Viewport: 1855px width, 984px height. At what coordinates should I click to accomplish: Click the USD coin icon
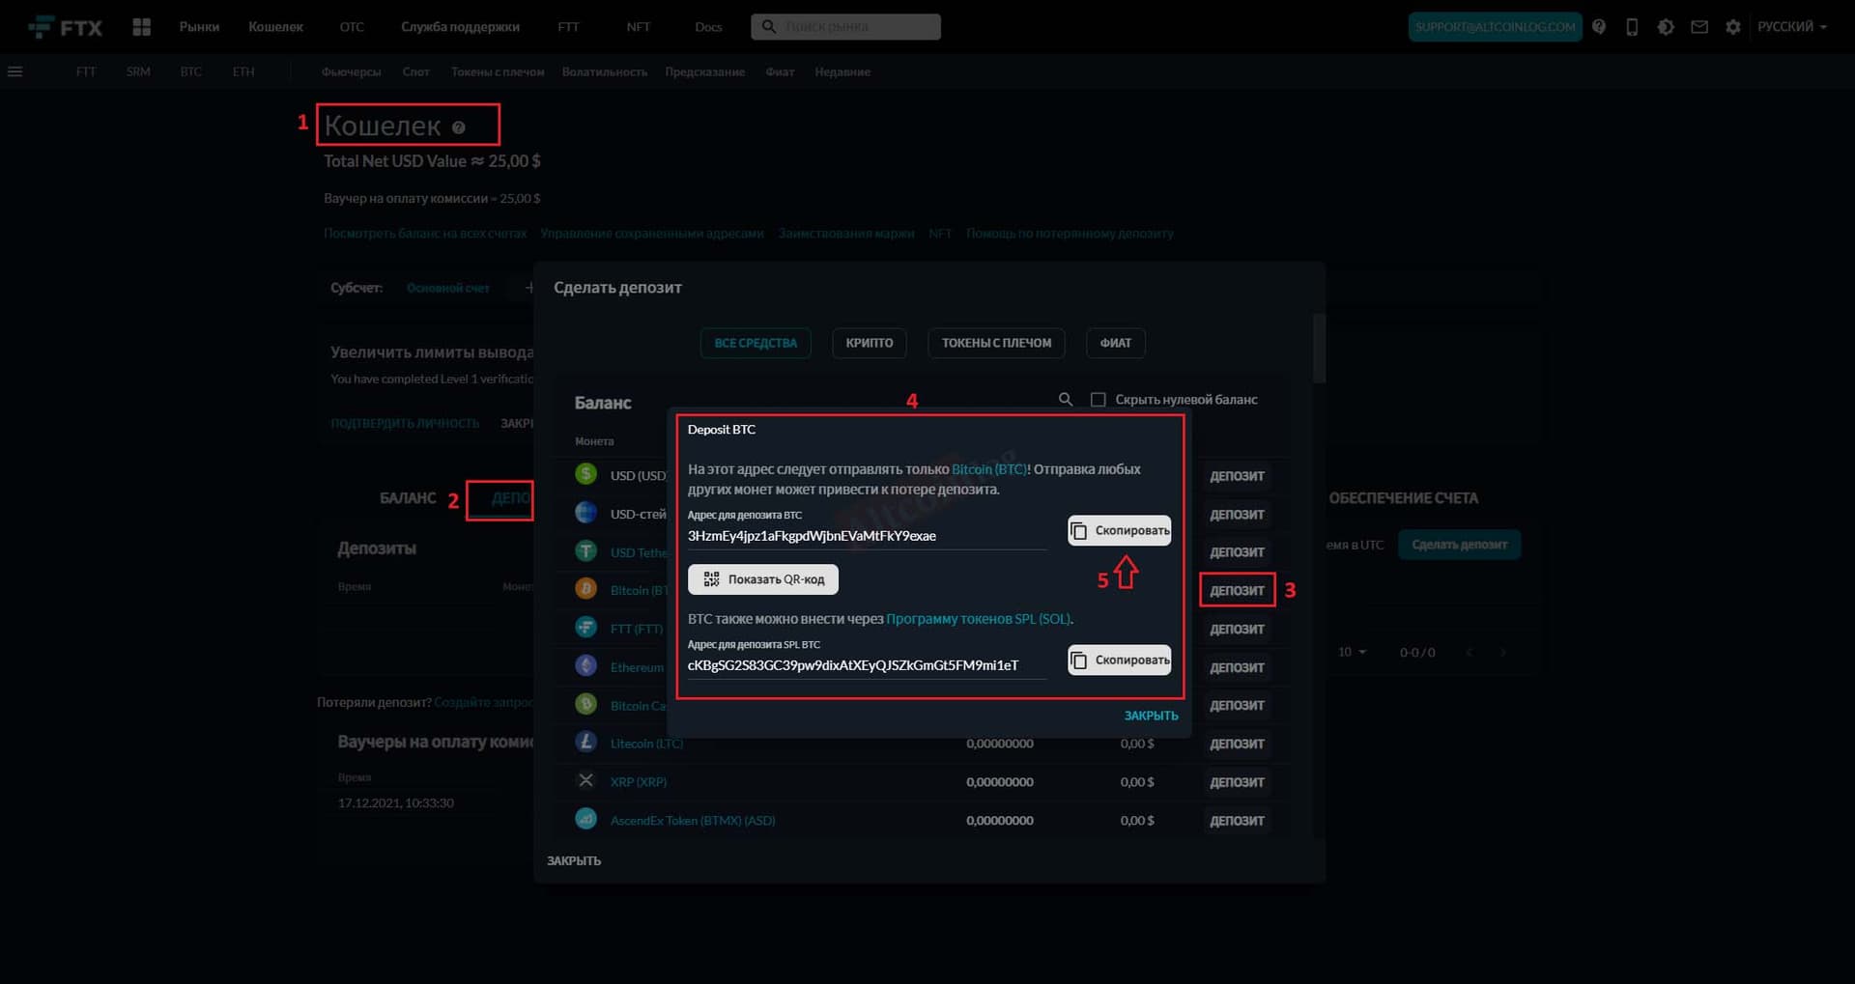point(585,474)
